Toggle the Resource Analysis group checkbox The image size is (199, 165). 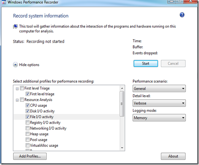(x=22, y=100)
